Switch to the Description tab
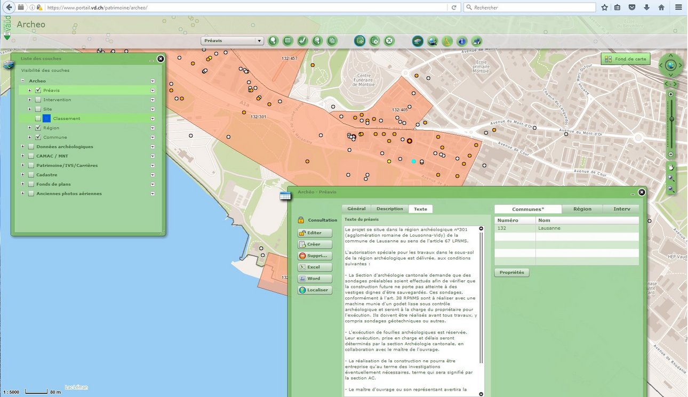Viewport: 688px width, 397px height. tap(389, 209)
